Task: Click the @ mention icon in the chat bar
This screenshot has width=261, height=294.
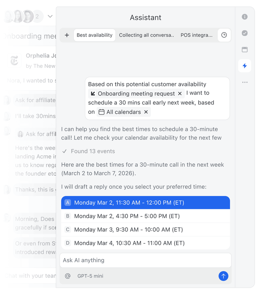Action: [x=68, y=276]
